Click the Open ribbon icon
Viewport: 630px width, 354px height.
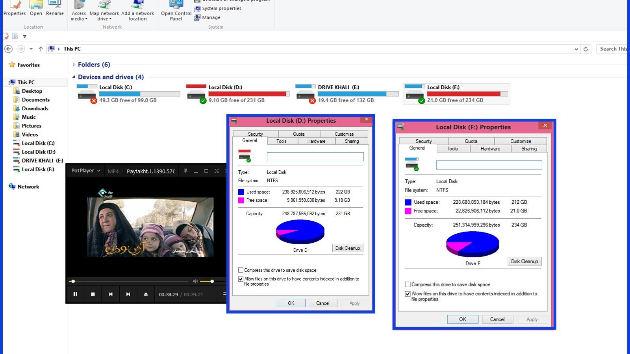tap(36, 8)
